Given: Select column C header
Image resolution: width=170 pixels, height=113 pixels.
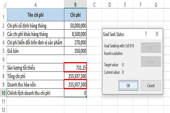Looking at the screenshot, I should click(94, 4).
